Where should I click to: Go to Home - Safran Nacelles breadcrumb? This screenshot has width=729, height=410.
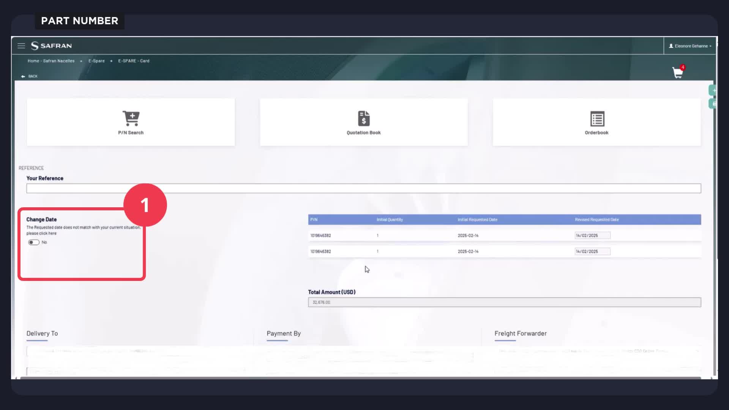point(51,61)
